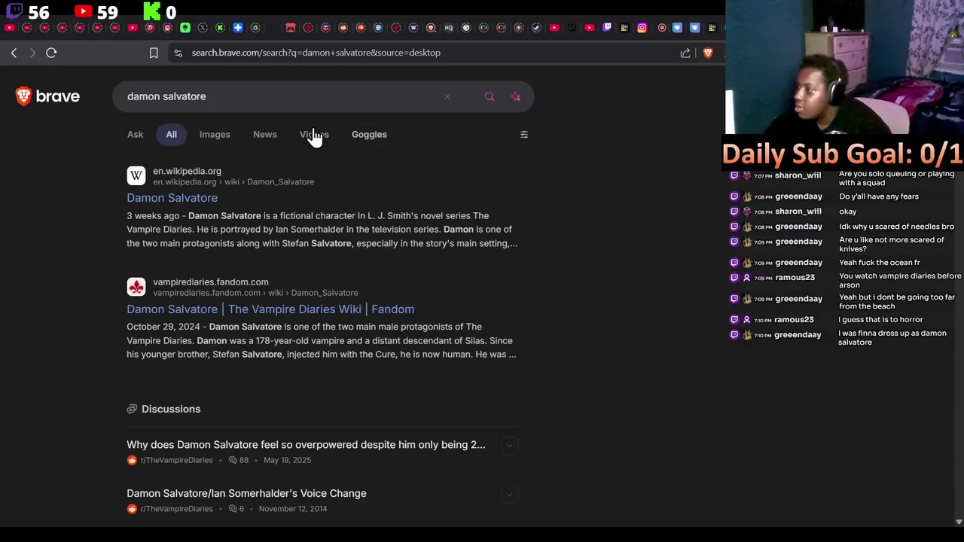Switch to the W icon browser tab
The height and width of the screenshot is (542, 964).
(413, 28)
